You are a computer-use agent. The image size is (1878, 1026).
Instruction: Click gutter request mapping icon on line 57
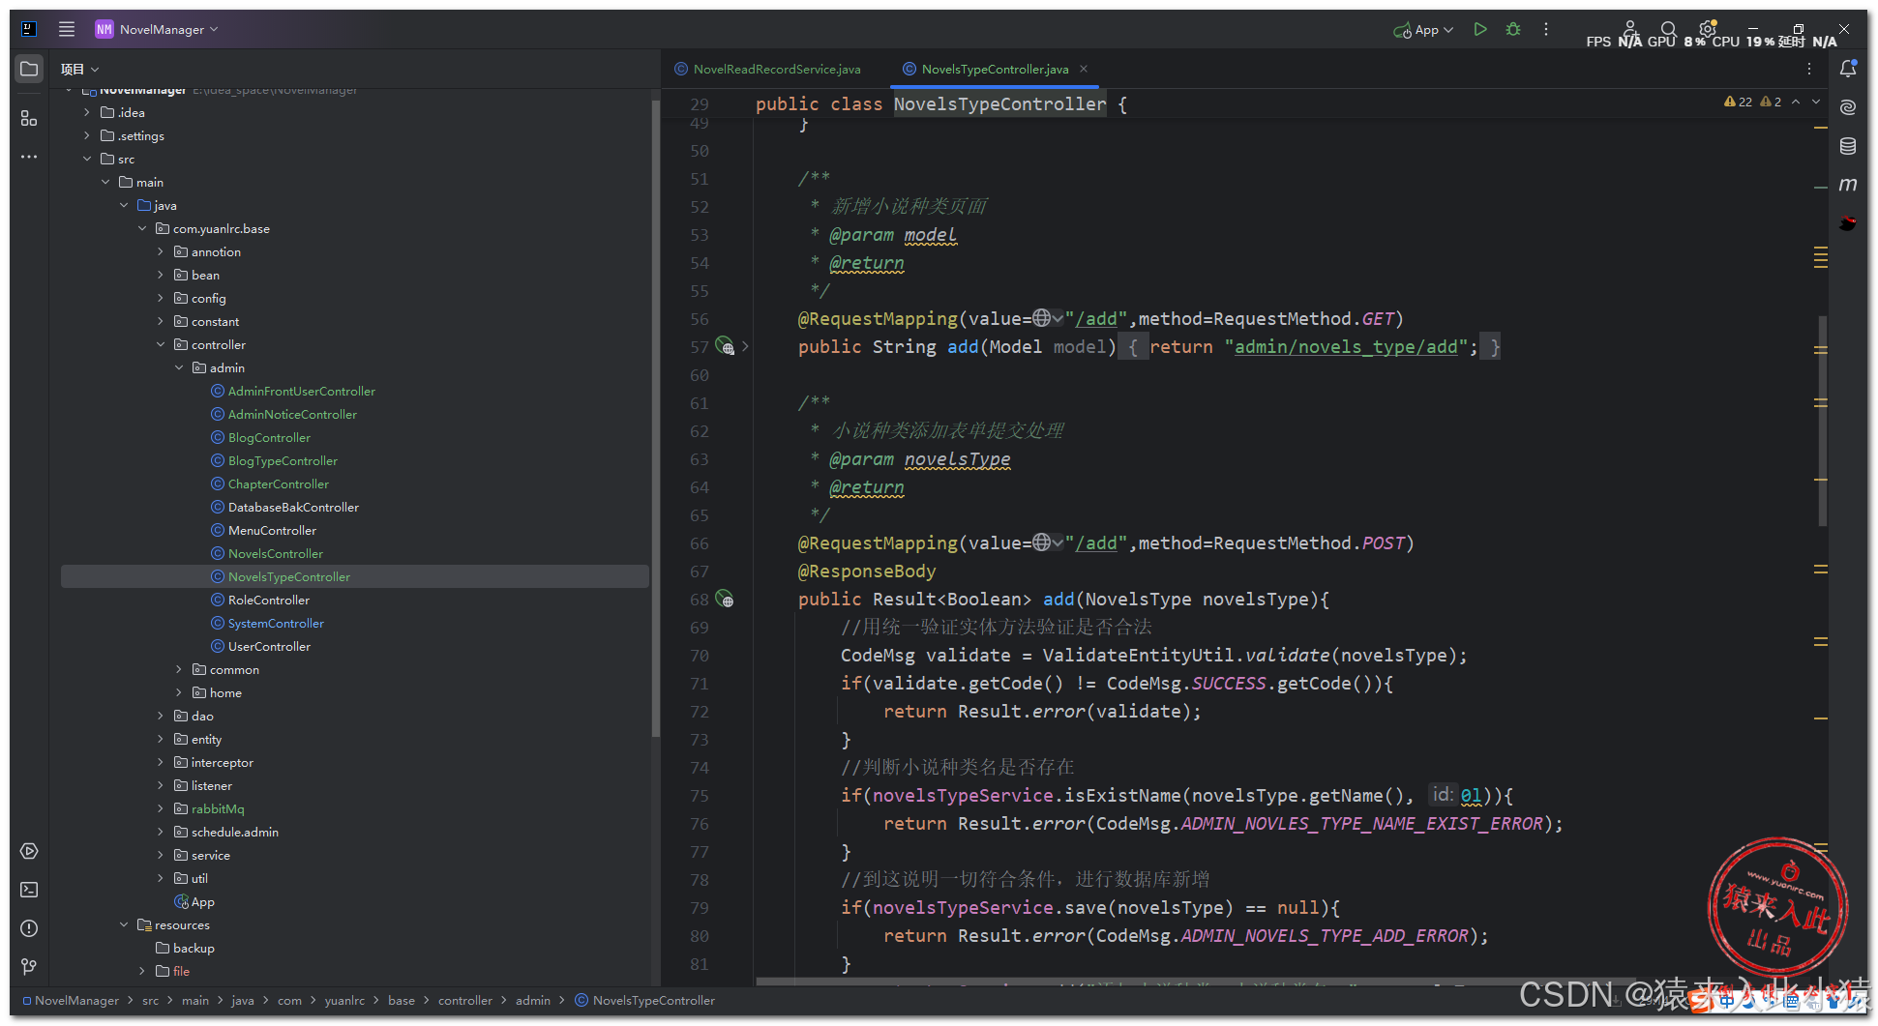(725, 346)
